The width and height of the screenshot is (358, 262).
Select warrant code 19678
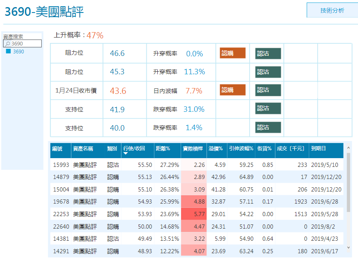tap(61, 202)
